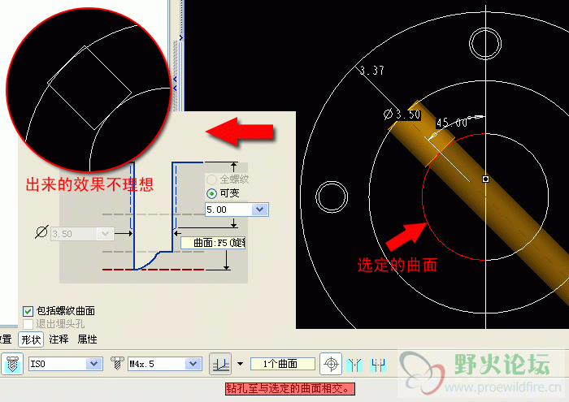The width and height of the screenshot is (569, 402).
Task: Click the screw size icon beside M4x.5
Action: pyautogui.click(x=117, y=363)
